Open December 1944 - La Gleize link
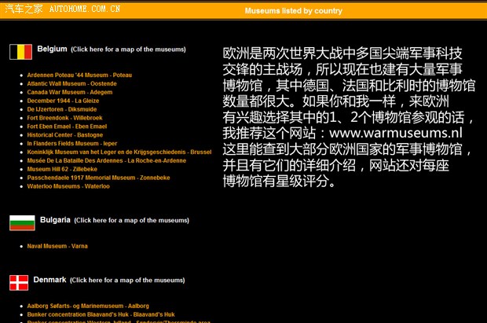The width and height of the screenshot is (487, 323). (x=63, y=101)
